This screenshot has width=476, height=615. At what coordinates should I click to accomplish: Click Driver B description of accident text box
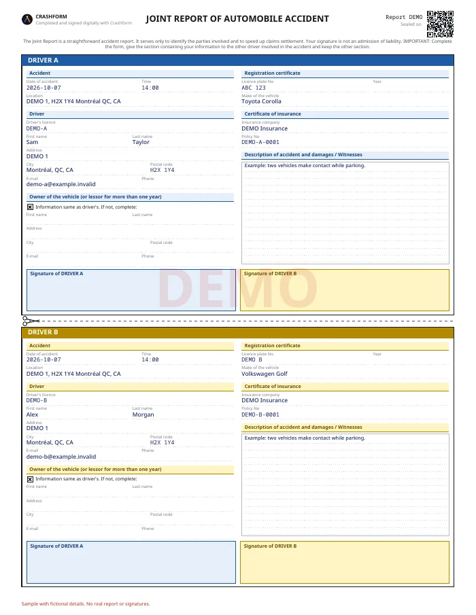point(345,485)
